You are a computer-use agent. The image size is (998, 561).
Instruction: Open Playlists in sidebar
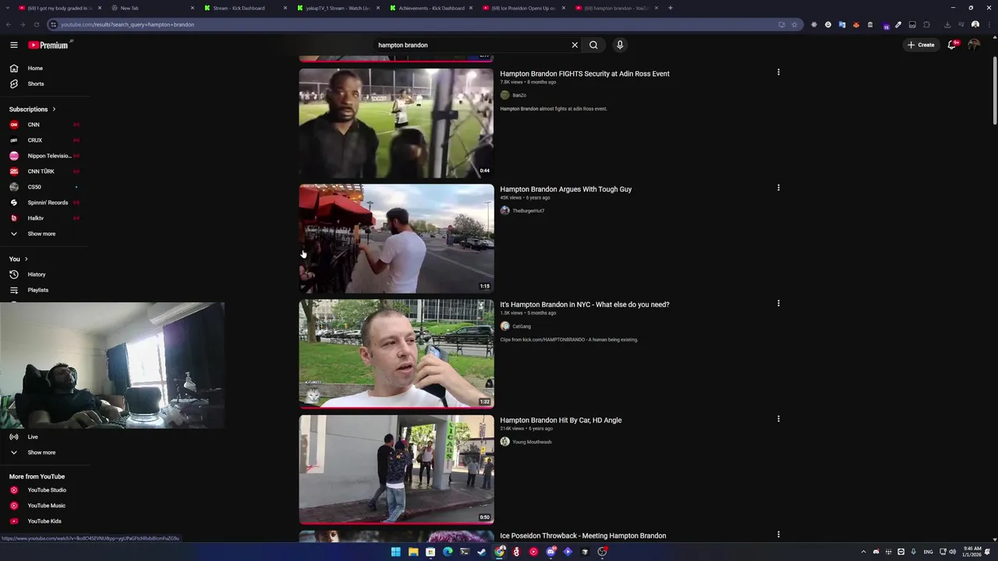pyautogui.click(x=45, y=290)
